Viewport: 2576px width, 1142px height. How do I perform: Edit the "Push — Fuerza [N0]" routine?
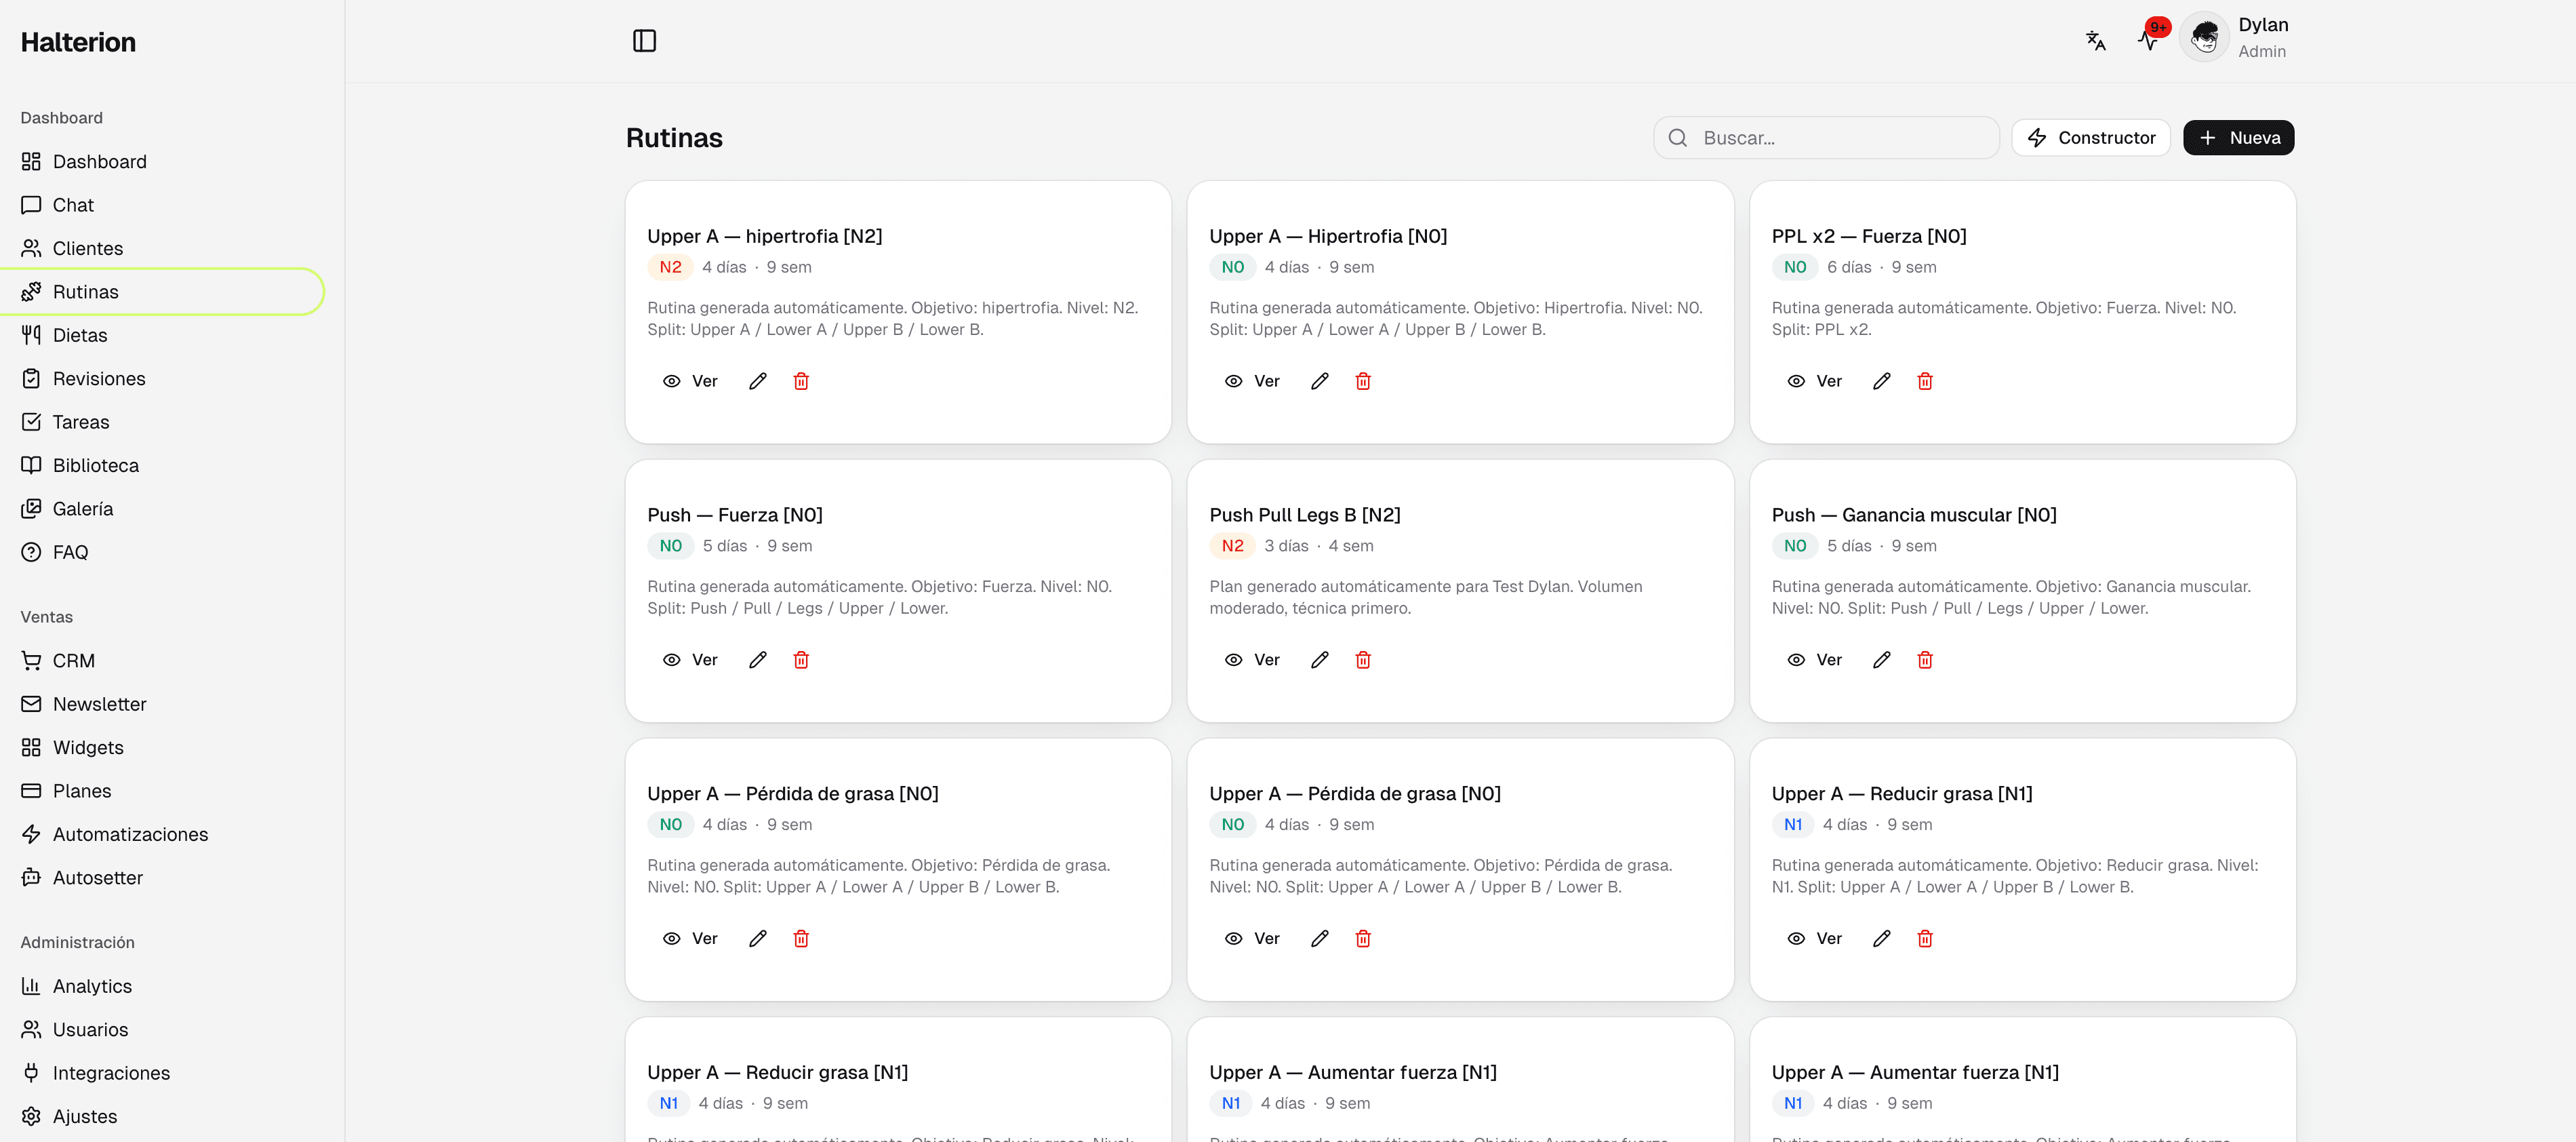pos(758,660)
